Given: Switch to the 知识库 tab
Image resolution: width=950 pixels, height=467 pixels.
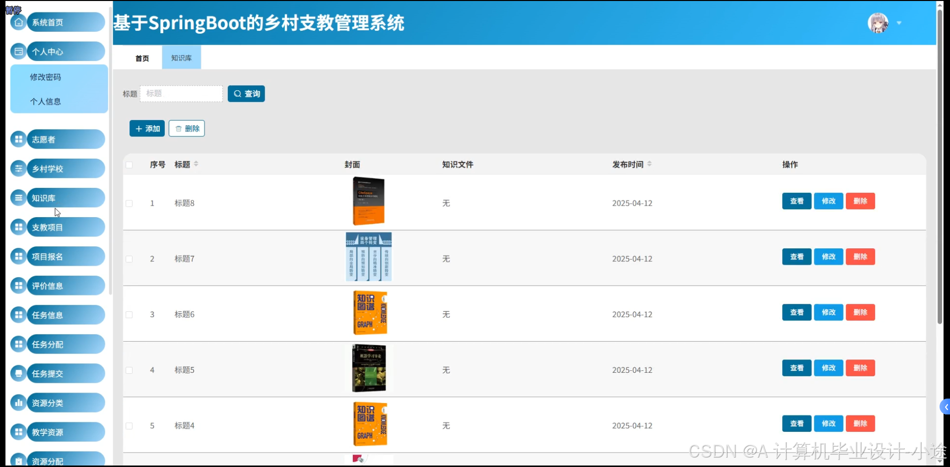Looking at the screenshot, I should click(x=182, y=58).
